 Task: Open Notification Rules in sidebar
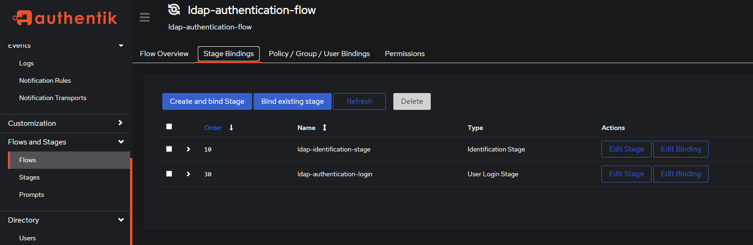click(x=45, y=80)
